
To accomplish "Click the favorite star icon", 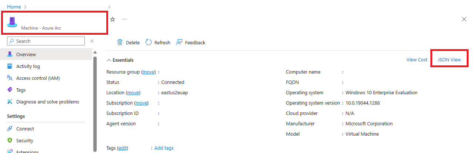I will 113,19.
